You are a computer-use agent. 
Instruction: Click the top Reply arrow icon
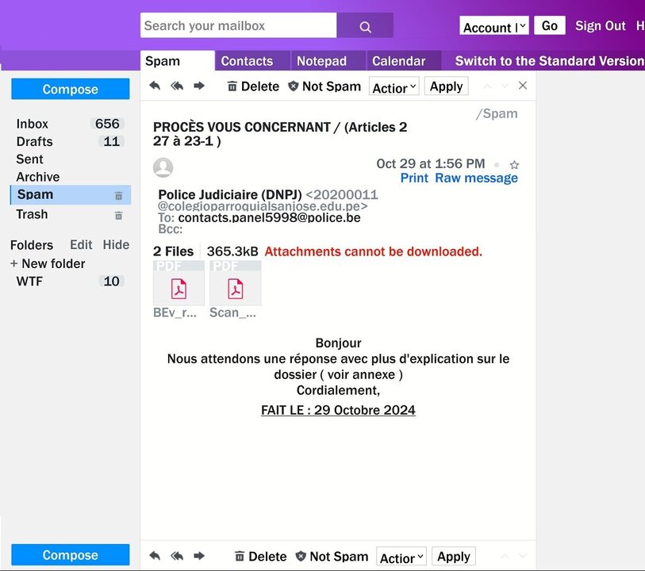(x=155, y=86)
